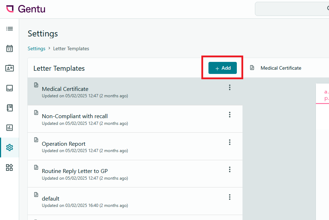
Task: Open the billing book icon in sidebar
Action: coord(10,108)
